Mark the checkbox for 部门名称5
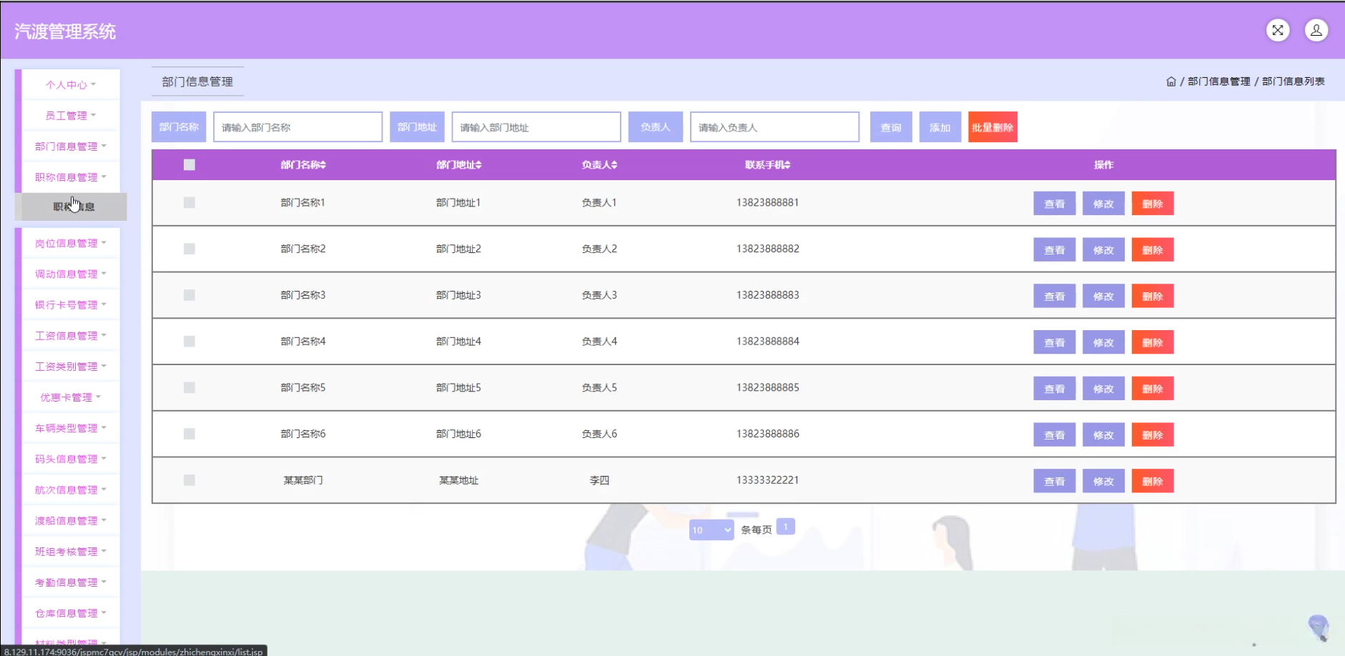This screenshot has height=656, width=1345. coord(189,387)
